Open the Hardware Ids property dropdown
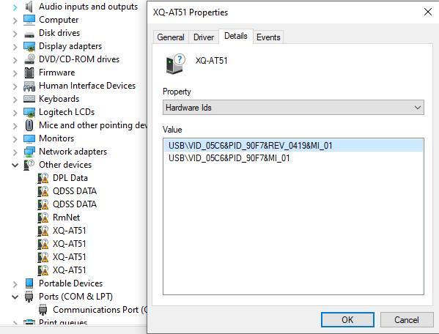 pyautogui.click(x=293, y=108)
